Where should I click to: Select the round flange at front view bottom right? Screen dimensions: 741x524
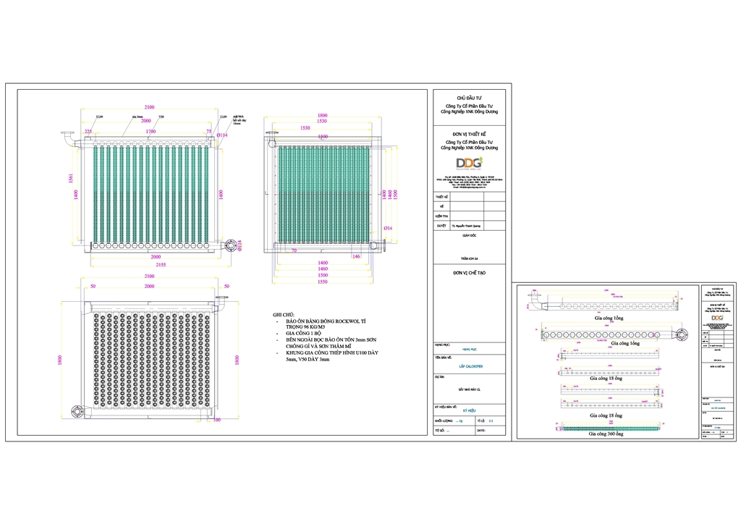point(231,245)
